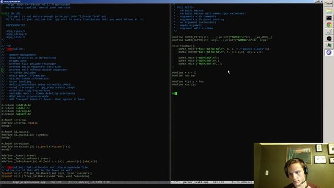
Task: Click the 'DEPENDENCIES:' comment line
Action: tap(16, 25)
